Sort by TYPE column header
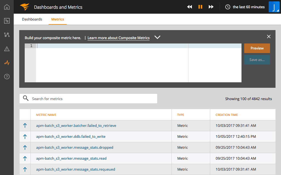Image resolution: width=281 pixels, height=175 pixels. click(181, 115)
